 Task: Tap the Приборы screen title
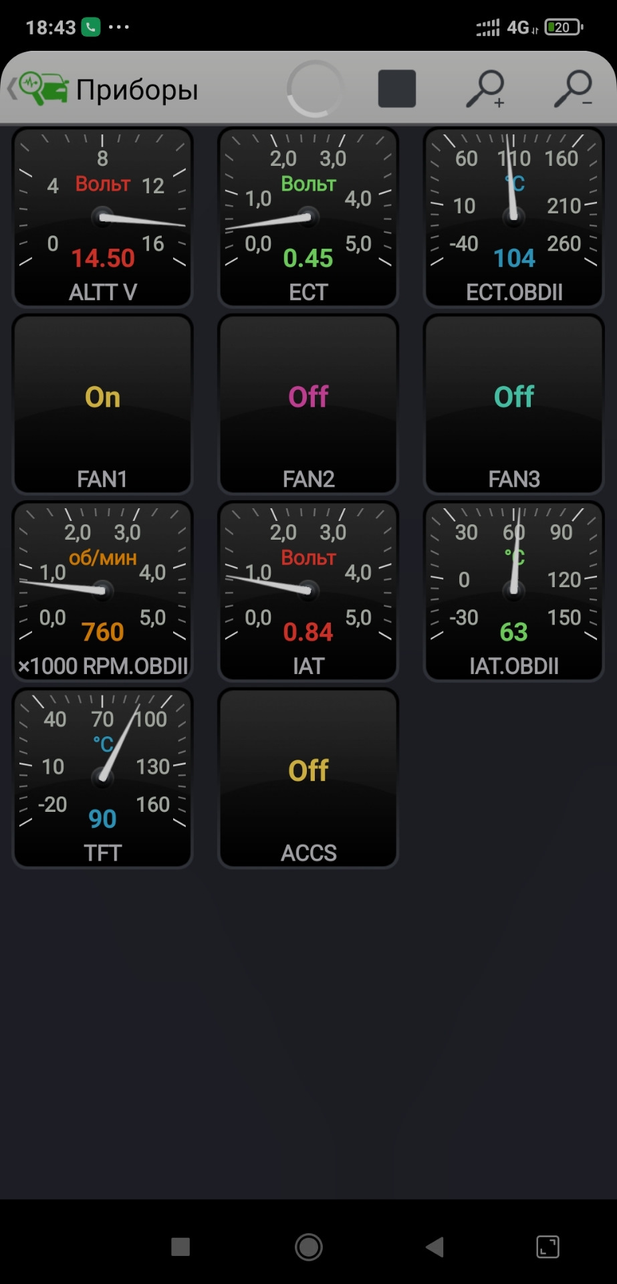(137, 90)
